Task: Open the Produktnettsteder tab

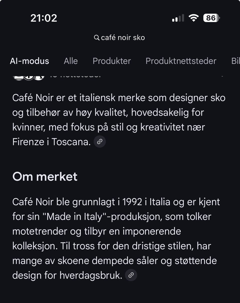Action: tap(181, 61)
